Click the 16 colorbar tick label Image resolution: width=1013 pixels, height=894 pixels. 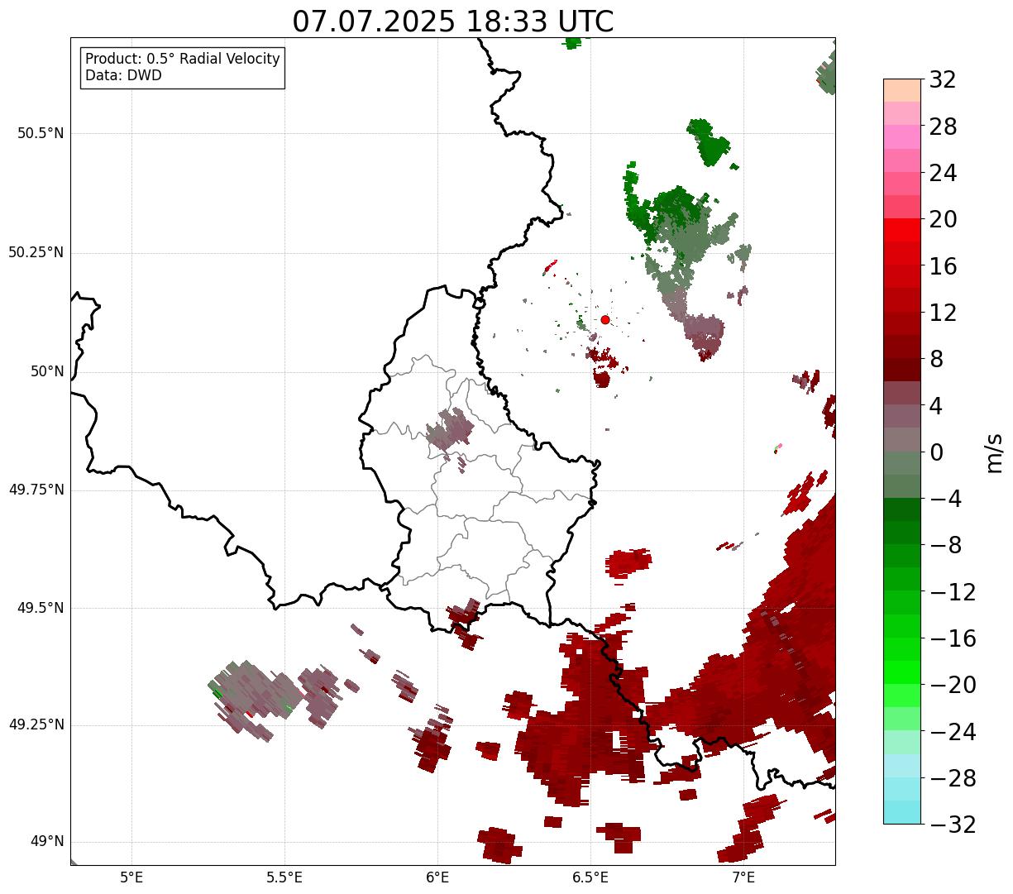click(x=943, y=266)
